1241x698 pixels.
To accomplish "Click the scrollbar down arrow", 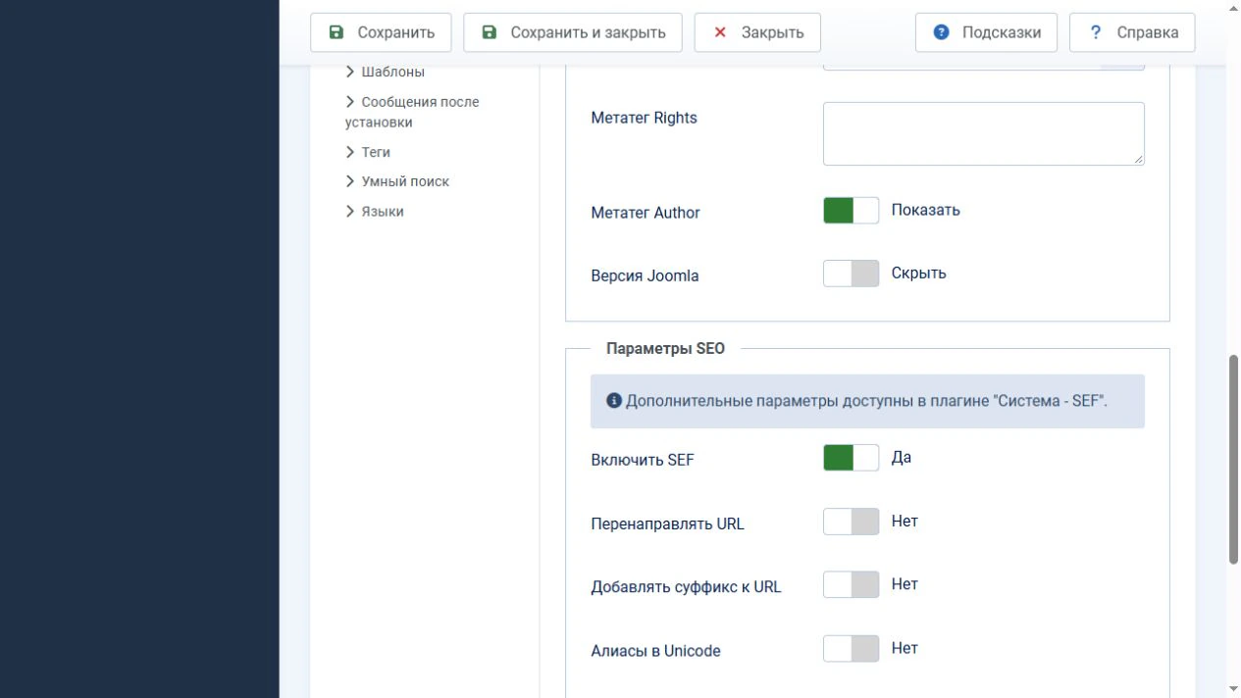I will click(1234, 689).
